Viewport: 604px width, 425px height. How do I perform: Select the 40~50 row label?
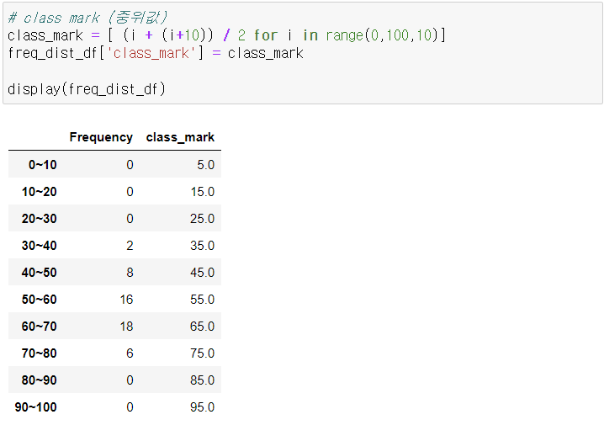click(x=40, y=273)
